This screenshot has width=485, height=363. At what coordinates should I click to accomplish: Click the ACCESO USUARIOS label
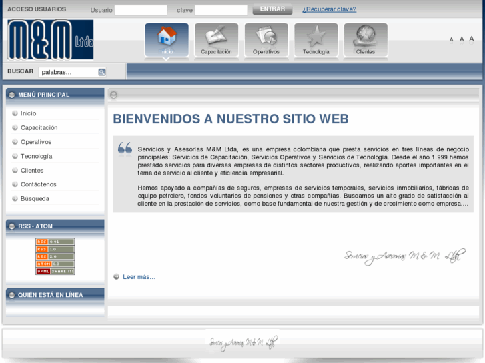[37, 9]
